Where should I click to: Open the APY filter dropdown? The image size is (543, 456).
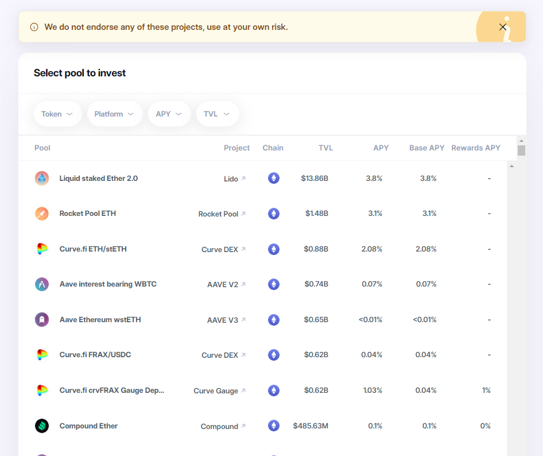click(169, 114)
